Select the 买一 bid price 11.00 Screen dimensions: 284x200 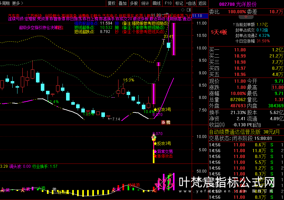(240, 50)
